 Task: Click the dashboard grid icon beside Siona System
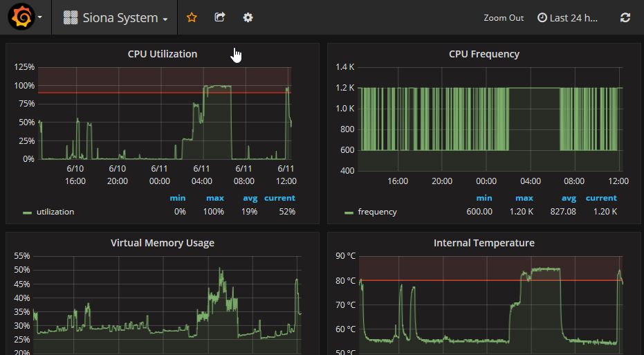71,18
